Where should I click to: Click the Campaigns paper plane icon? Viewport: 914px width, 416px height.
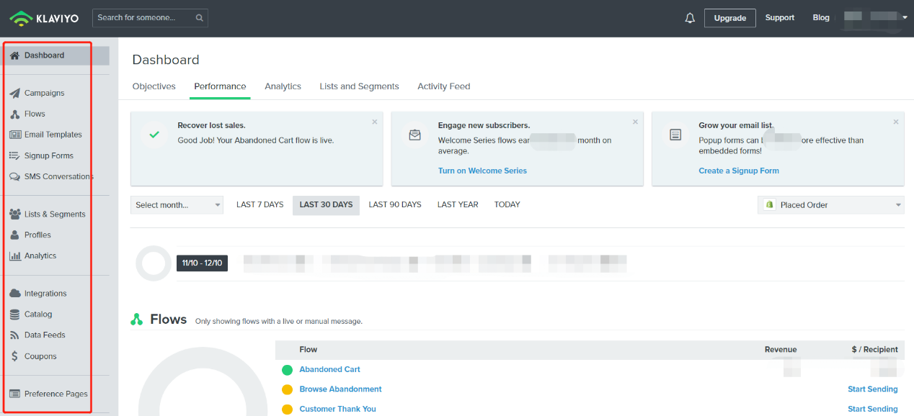pos(14,93)
